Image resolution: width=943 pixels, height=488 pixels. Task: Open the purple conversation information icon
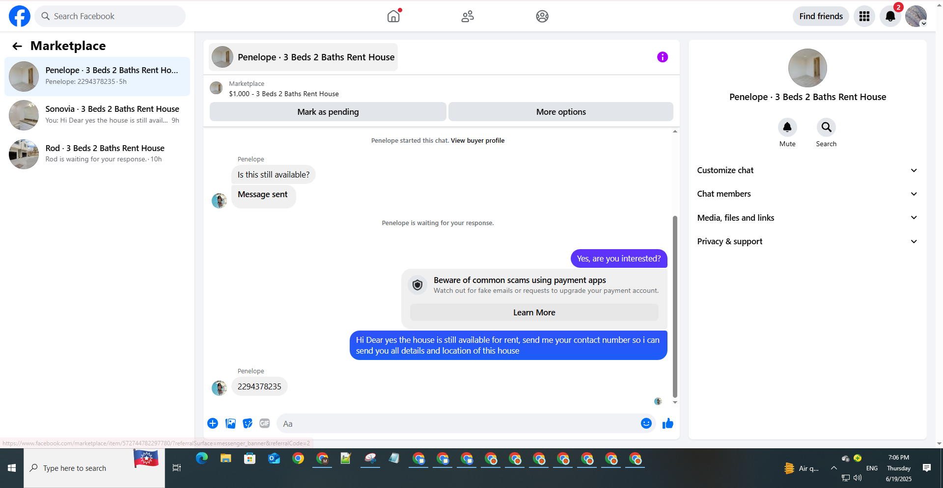point(663,57)
